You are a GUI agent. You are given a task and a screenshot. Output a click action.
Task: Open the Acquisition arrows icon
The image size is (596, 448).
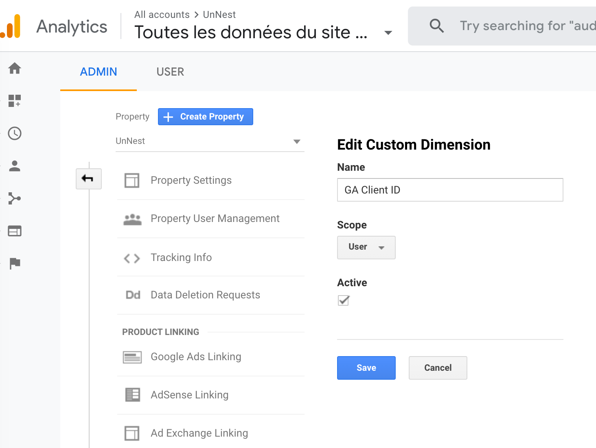(x=15, y=198)
